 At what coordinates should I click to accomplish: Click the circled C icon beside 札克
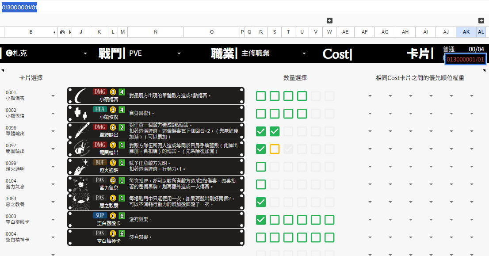point(9,53)
